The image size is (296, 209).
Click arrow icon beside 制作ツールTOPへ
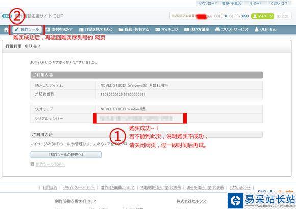(x=32, y=165)
